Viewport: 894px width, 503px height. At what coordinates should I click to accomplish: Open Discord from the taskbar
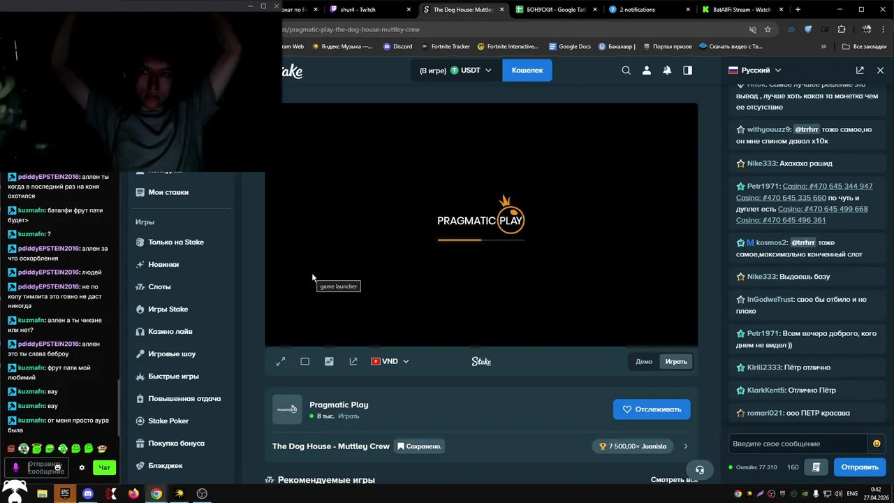point(88,494)
